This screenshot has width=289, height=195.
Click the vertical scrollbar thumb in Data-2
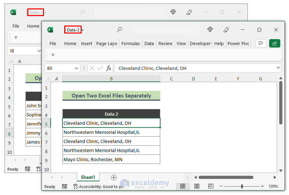pyautogui.click(x=281, y=103)
